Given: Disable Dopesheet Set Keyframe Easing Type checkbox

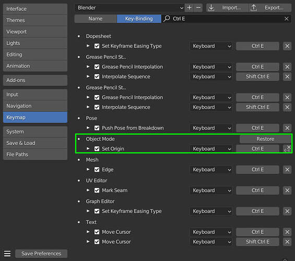Looking at the screenshot, I should (x=97, y=46).
